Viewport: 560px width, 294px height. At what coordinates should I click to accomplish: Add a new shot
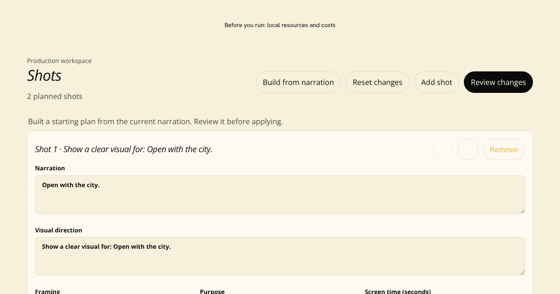click(x=437, y=82)
